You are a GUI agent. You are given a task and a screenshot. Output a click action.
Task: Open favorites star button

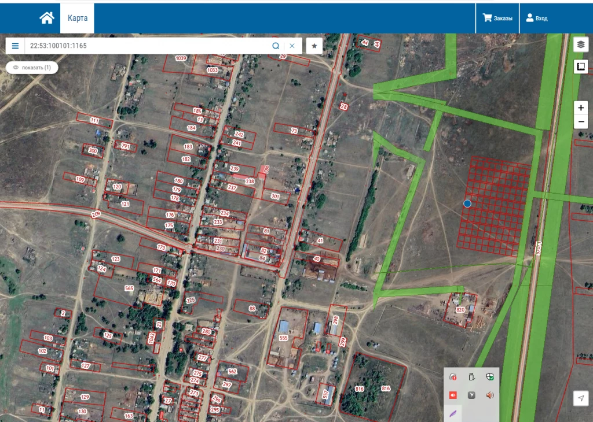click(x=314, y=46)
